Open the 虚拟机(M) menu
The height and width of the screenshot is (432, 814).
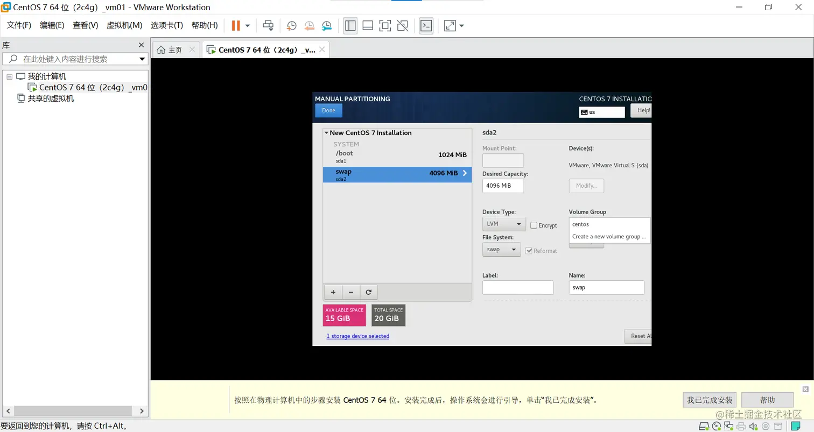124,25
